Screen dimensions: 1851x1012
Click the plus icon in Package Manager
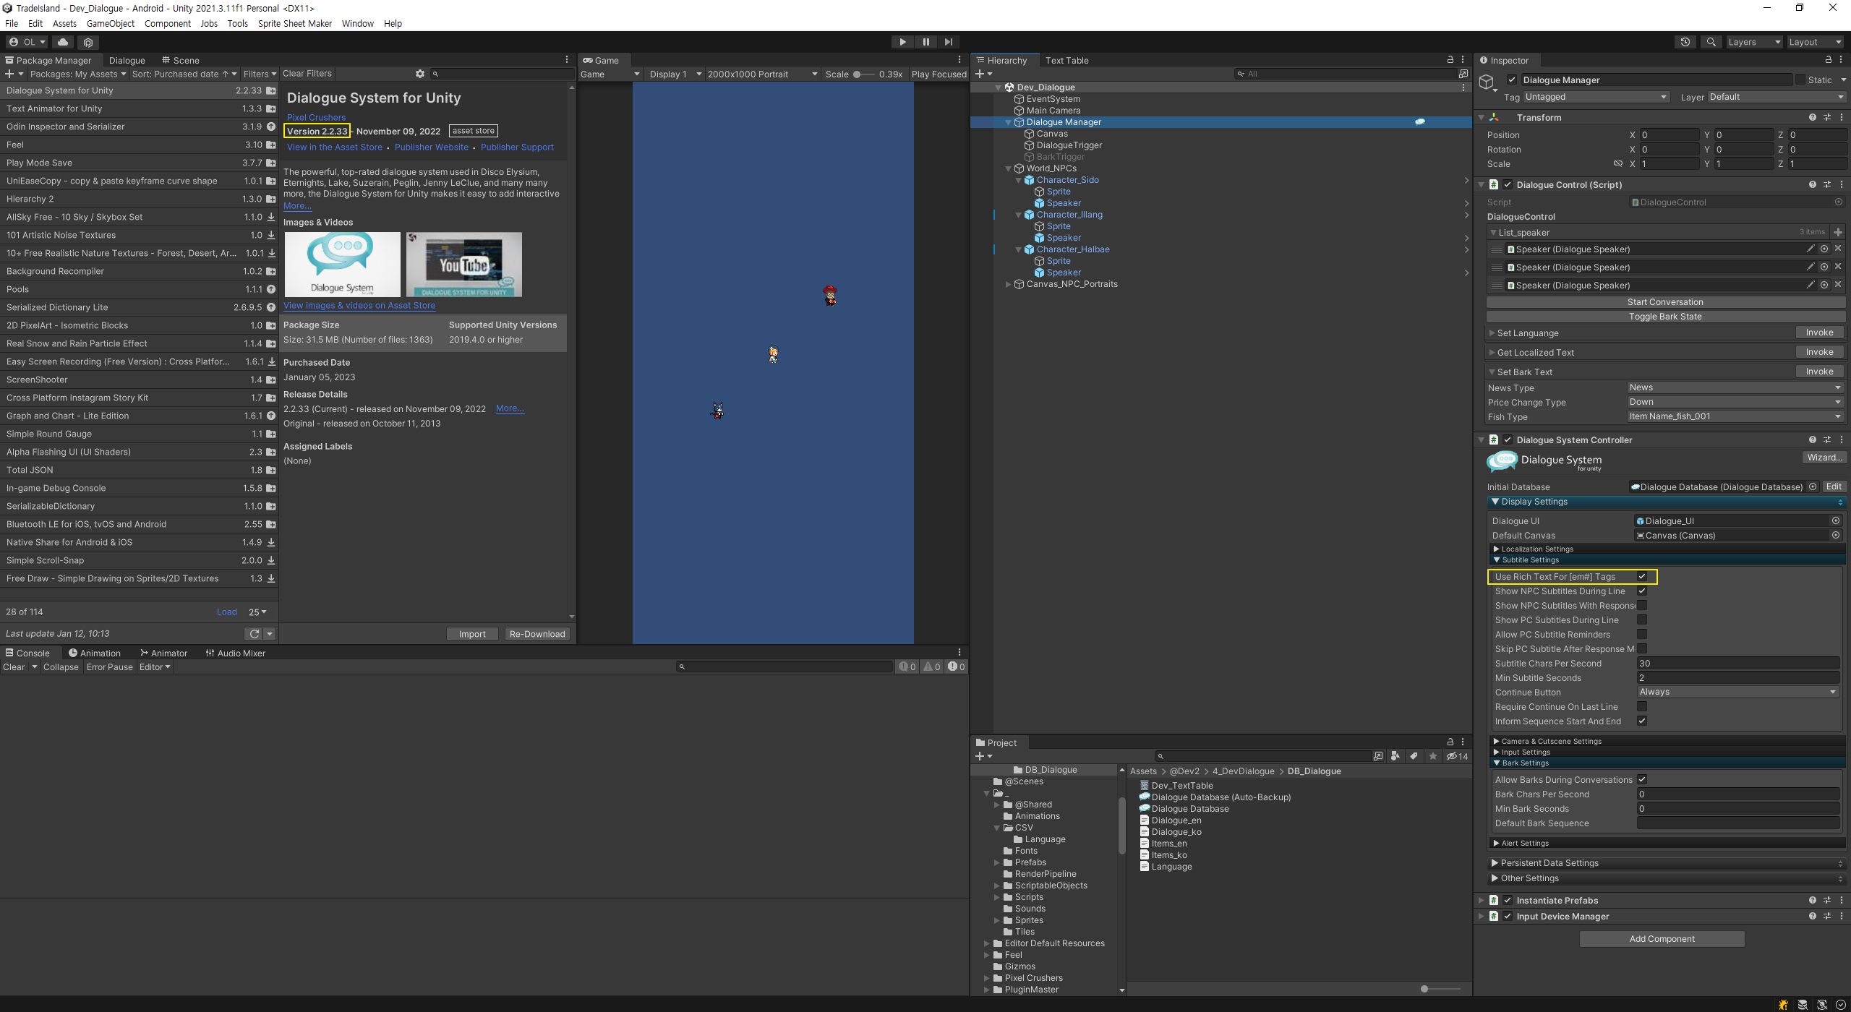click(9, 74)
